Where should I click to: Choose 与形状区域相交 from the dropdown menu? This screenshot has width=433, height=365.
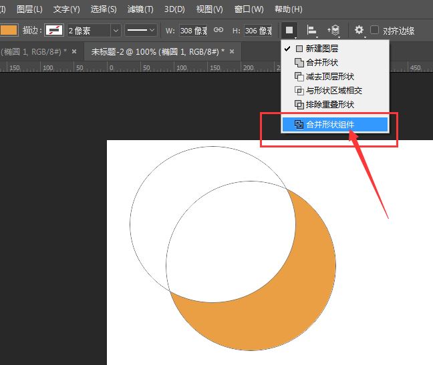(x=335, y=91)
